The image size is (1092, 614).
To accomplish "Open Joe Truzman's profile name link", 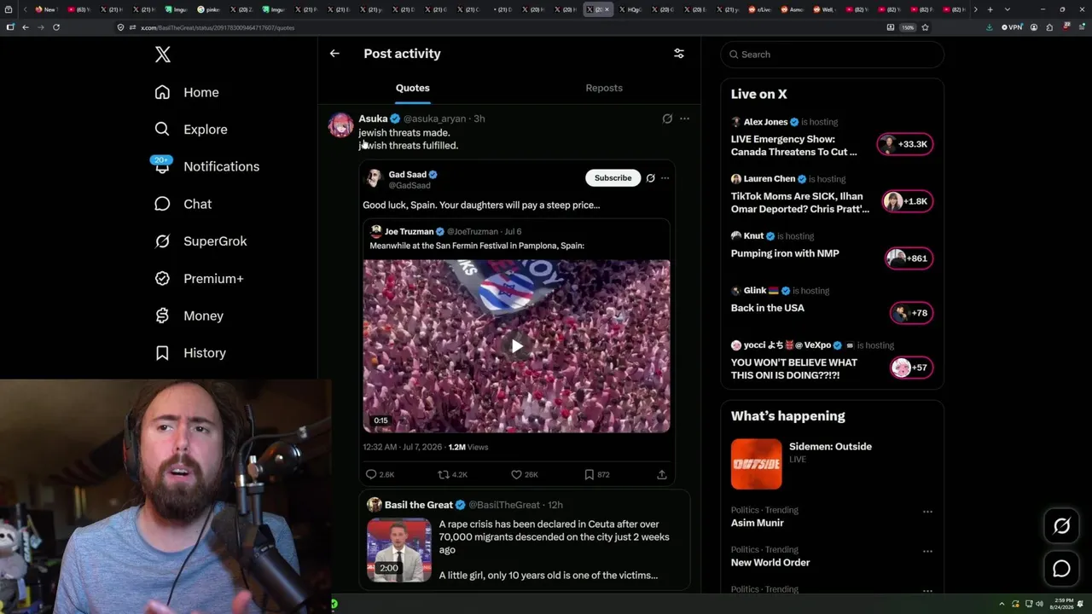I will [x=409, y=231].
